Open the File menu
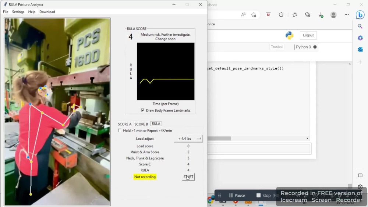The image size is (368, 207). point(6,12)
